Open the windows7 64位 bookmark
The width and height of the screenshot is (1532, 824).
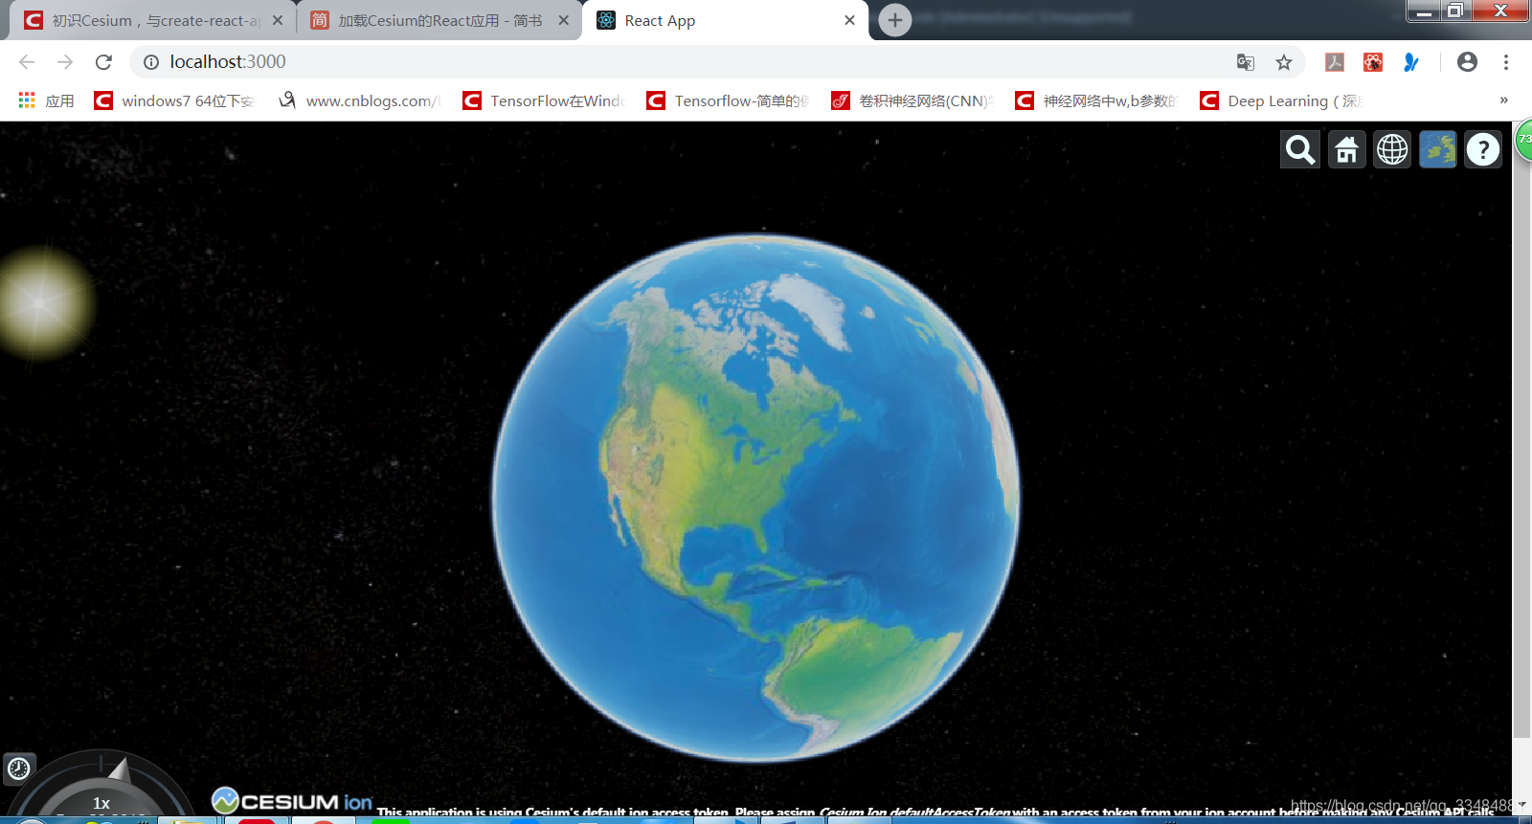coord(174,100)
